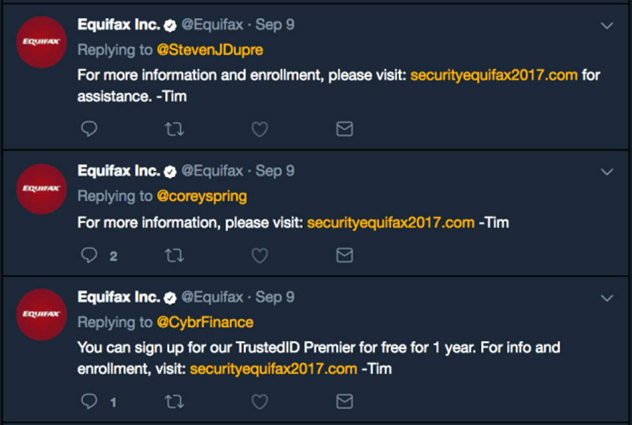Open the @StevenJDupre profile mention
The height and width of the screenshot is (425, 632).
pyautogui.click(x=210, y=50)
